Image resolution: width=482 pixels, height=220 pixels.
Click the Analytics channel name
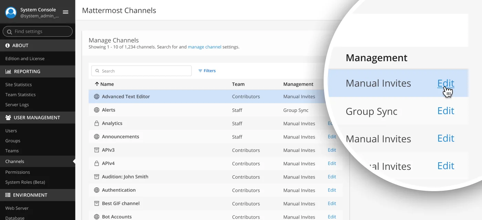112,123
